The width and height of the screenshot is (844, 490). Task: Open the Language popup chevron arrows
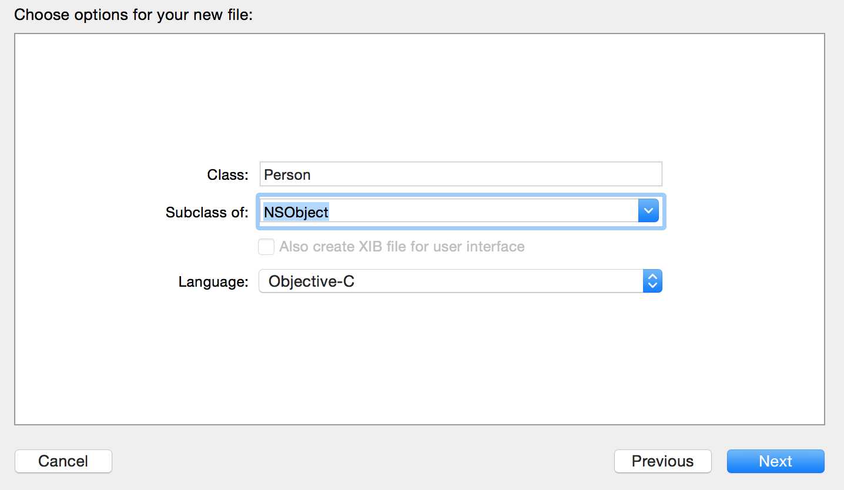[652, 281]
